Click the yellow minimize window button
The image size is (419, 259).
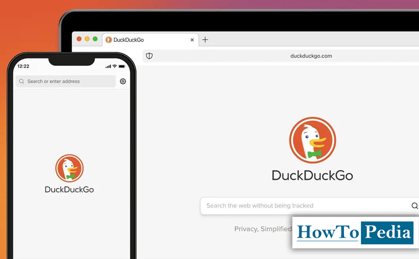click(87, 39)
